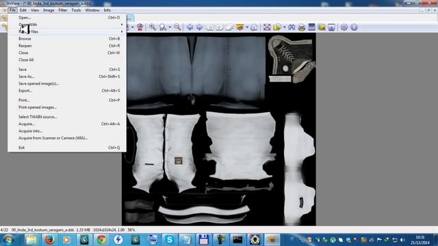
Task: Open the Tools menu
Action: click(x=76, y=10)
